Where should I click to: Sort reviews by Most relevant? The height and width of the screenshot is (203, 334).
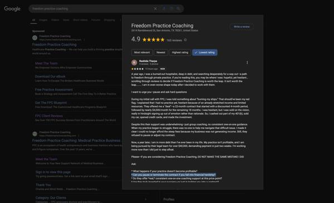pos(142,52)
